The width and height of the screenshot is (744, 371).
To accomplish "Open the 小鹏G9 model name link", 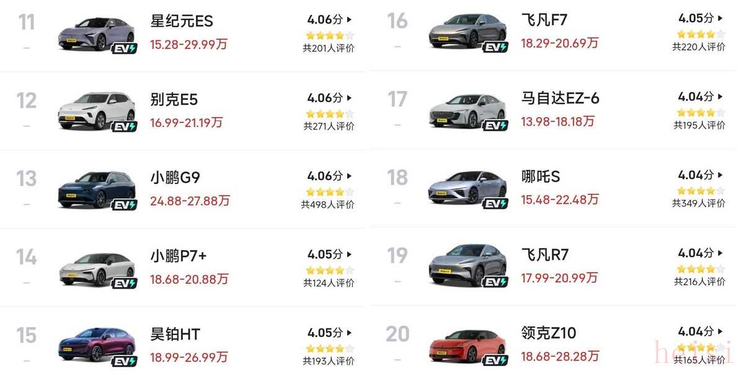I will tap(175, 178).
